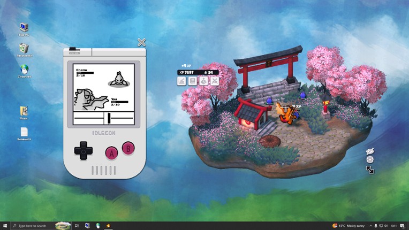
Task: Open the island map icon under XP
Action: (x=203, y=81)
